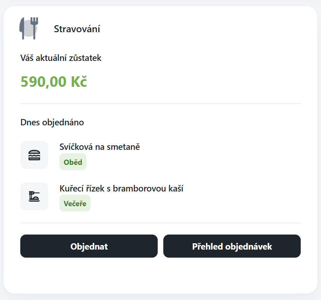The image size is (321, 300).
Task: Click the burger icon beside Svíčková
Action: coord(34,155)
